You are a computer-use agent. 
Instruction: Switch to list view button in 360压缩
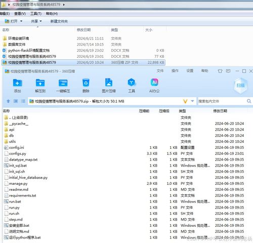tap(23, 101)
